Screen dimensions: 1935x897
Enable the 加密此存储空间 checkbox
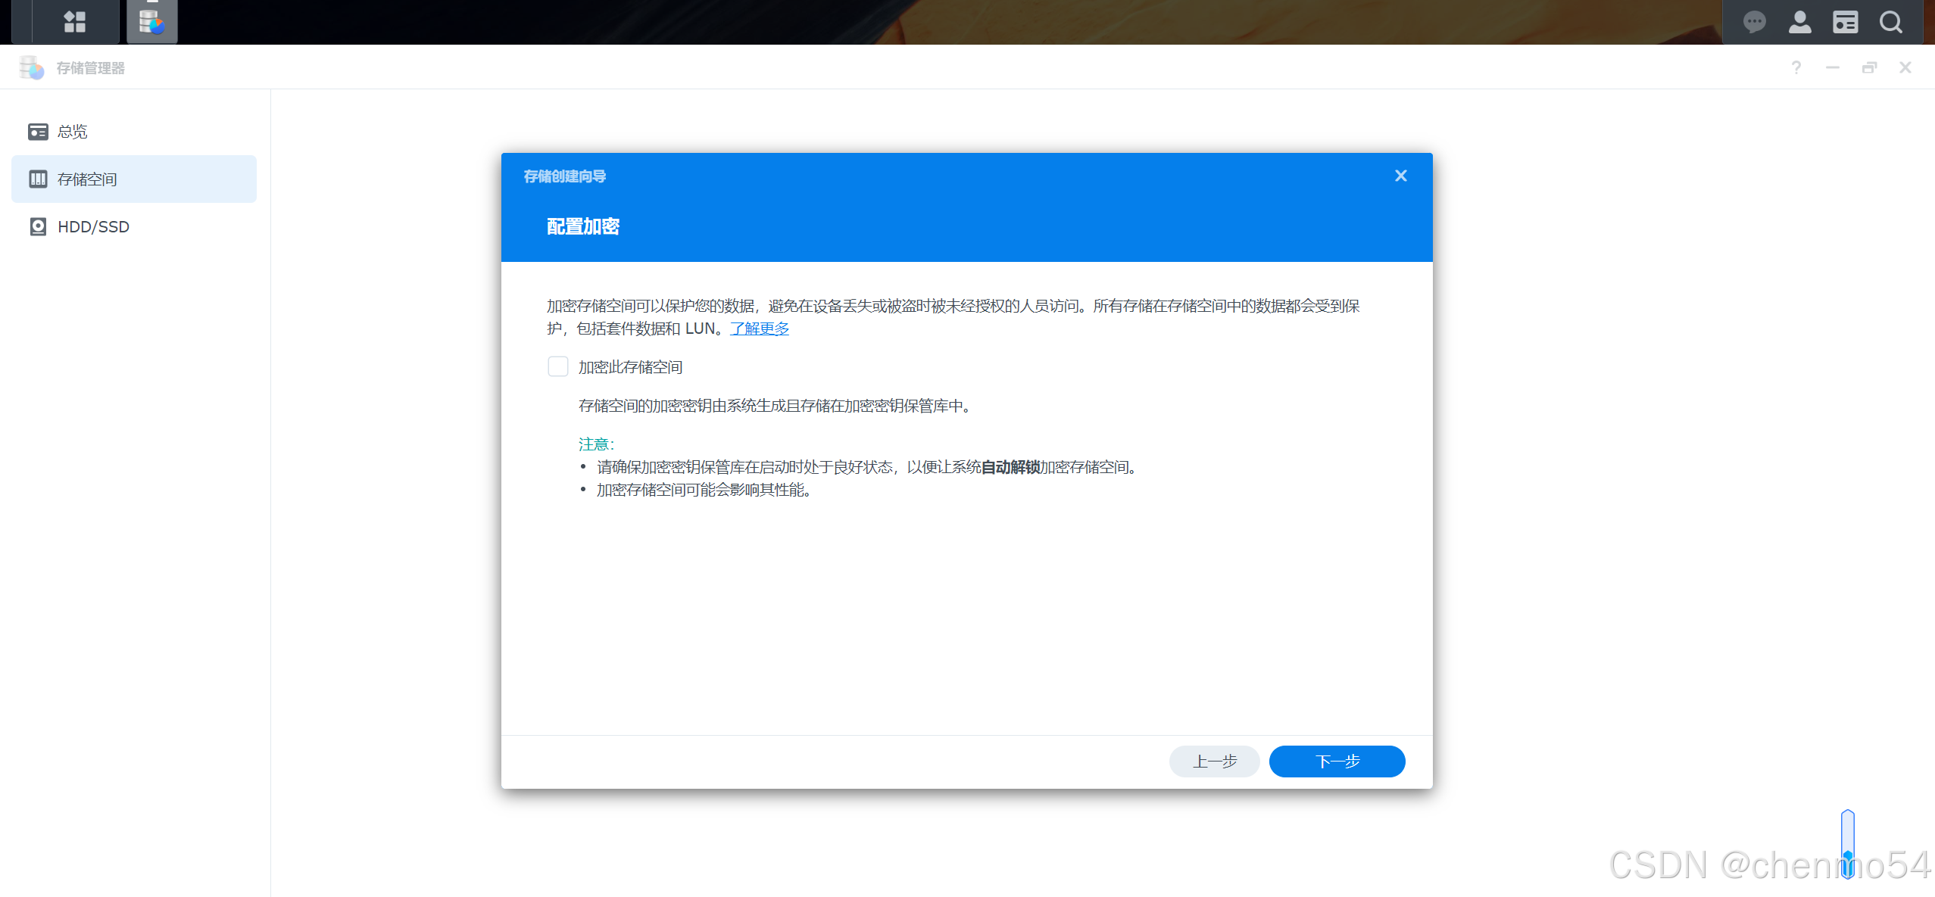point(557,367)
